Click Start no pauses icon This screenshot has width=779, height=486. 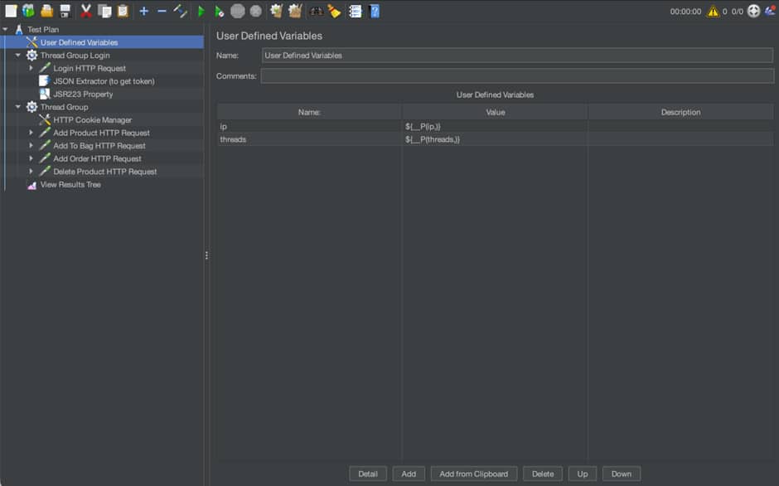pos(219,11)
